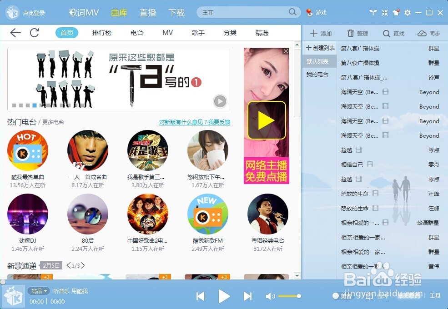This screenshot has height=309, width=448.
Task: Open the feedback link 我要反馈
Action: (x=219, y=122)
